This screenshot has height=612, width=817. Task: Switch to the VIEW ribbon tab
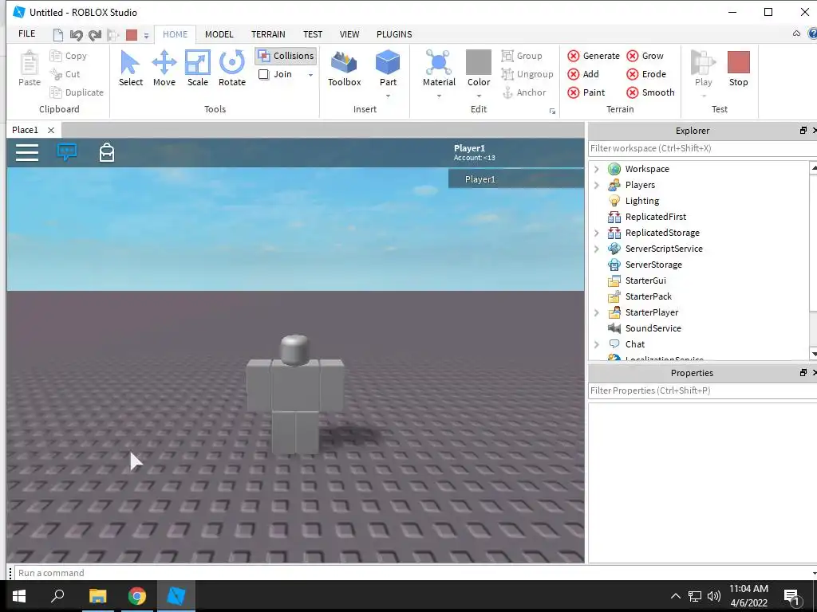click(x=349, y=34)
